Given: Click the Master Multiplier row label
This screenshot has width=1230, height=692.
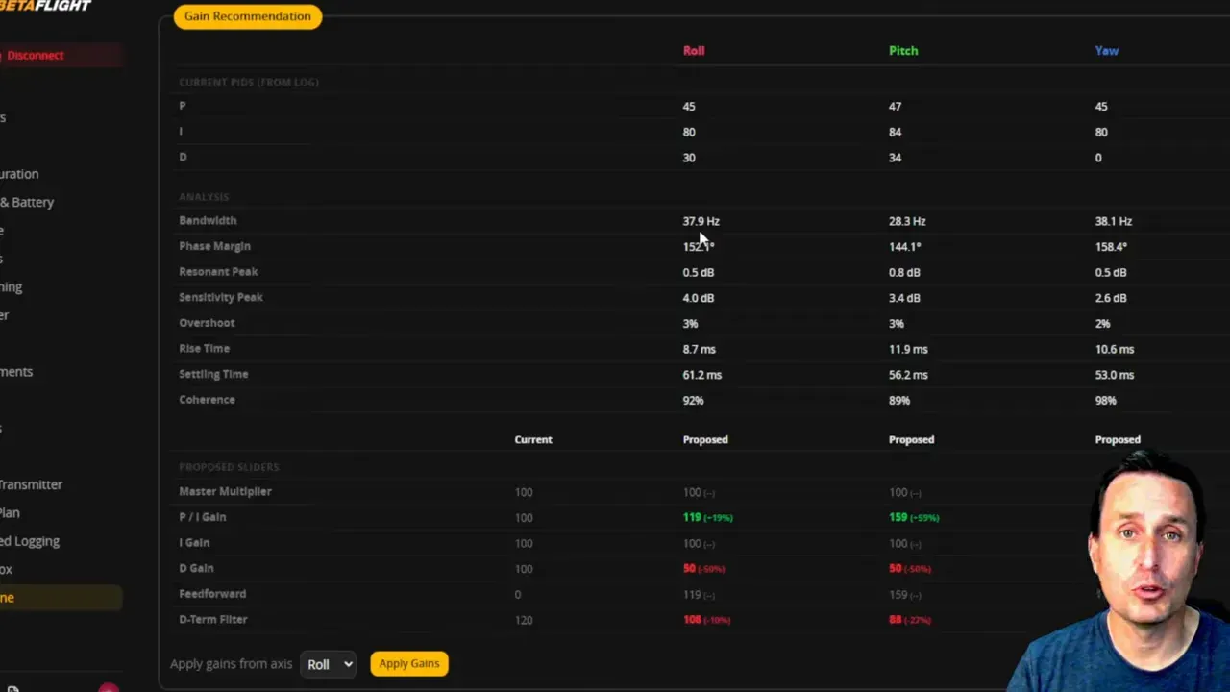Looking at the screenshot, I should (225, 491).
